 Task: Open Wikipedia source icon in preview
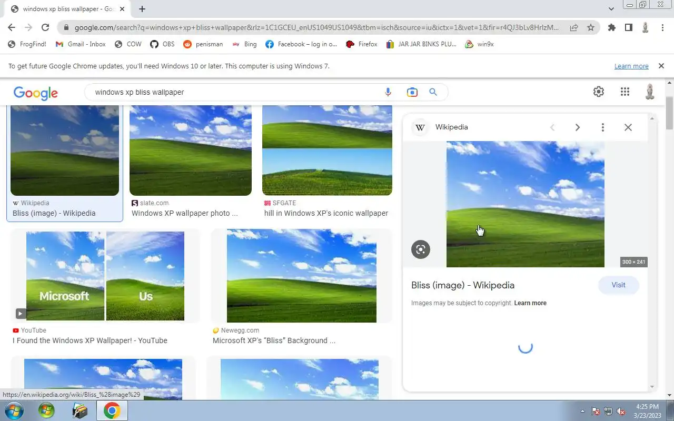pyautogui.click(x=420, y=127)
